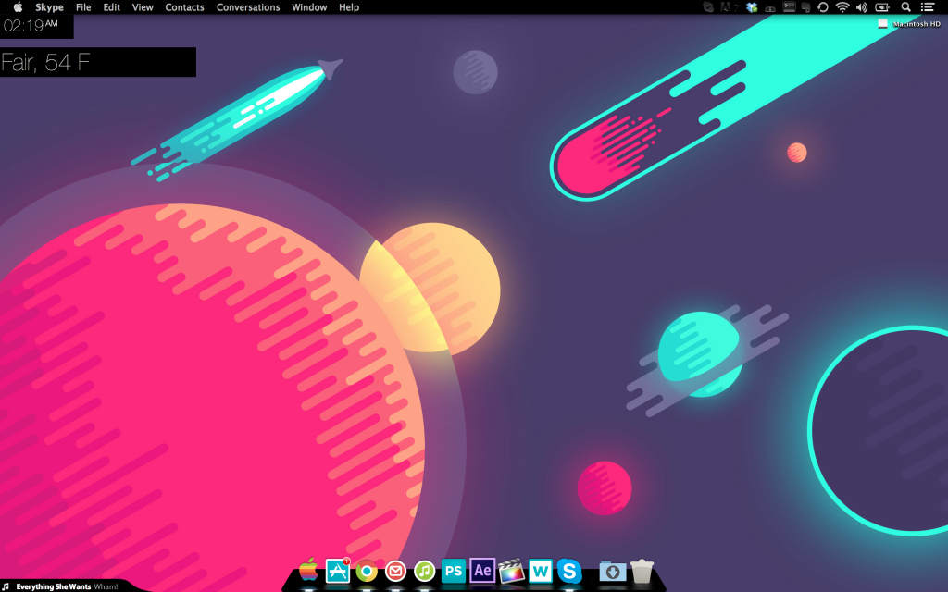Open the Window menu
Viewport: 948px width, 592px height.
click(309, 7)
